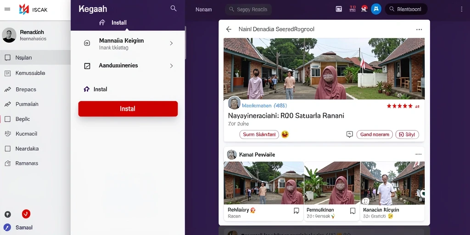Click the red Instal button
Viewport: 470px width, 235px height.
tap(128, 109)
